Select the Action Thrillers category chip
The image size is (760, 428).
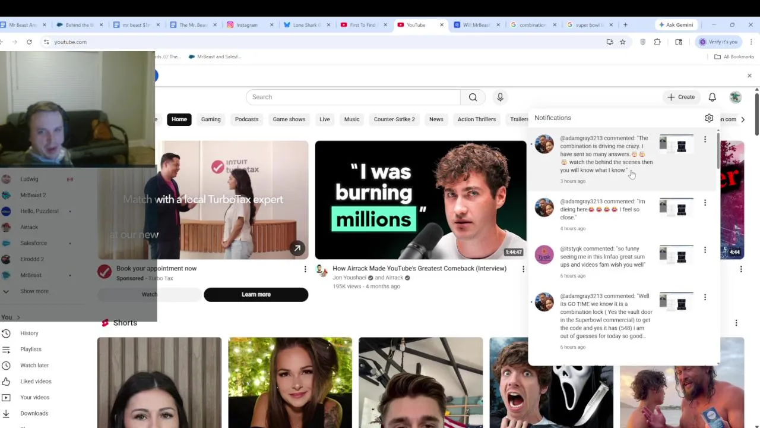477,119
